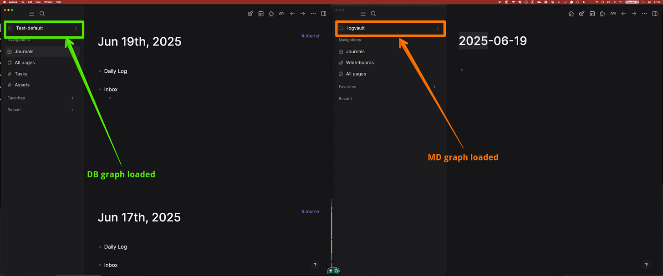This screenshot has width=663, height=276.
Task: Click Daily Log block under Jun 19th
Action: tap(116, 71)
